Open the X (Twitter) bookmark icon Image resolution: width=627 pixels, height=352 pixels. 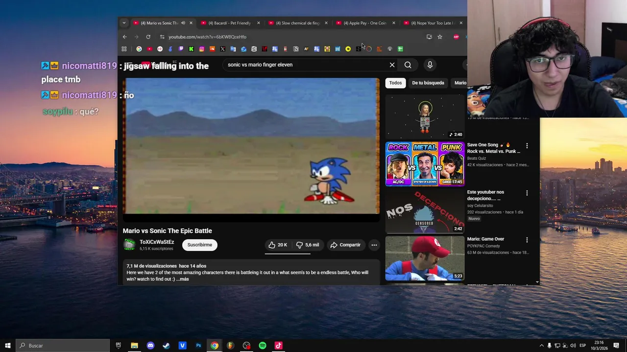222,49
